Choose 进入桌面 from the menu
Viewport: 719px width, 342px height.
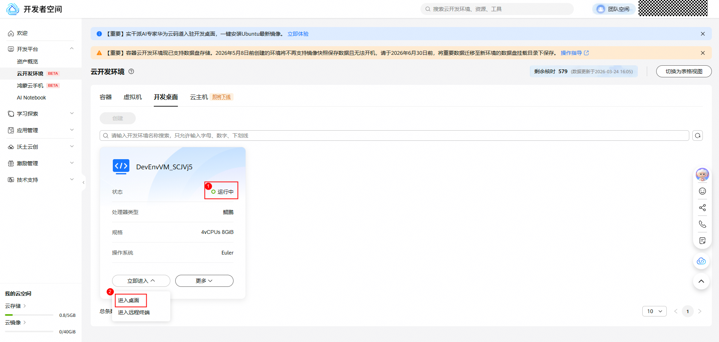[x=129, y=300]
